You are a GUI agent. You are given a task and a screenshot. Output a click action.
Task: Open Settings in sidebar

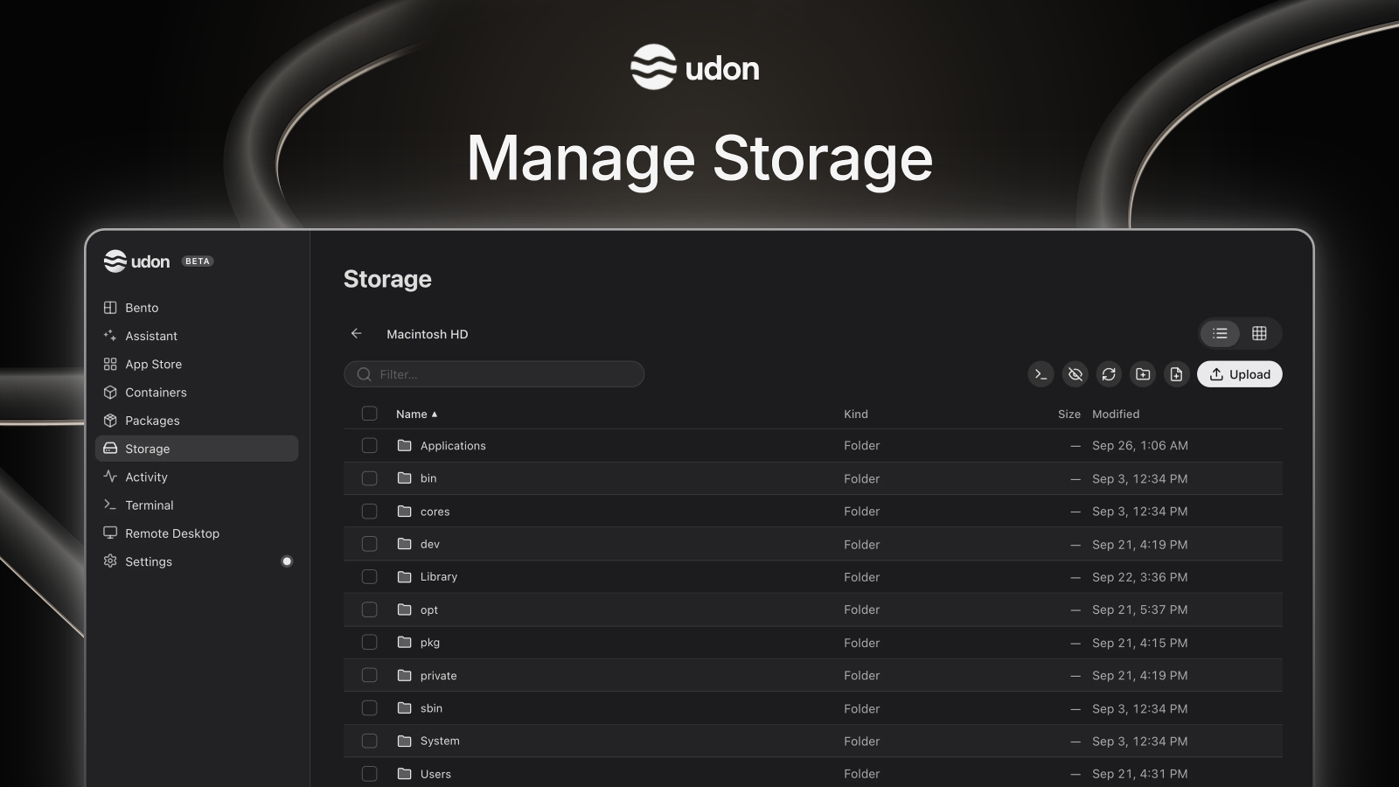point(197,561)
